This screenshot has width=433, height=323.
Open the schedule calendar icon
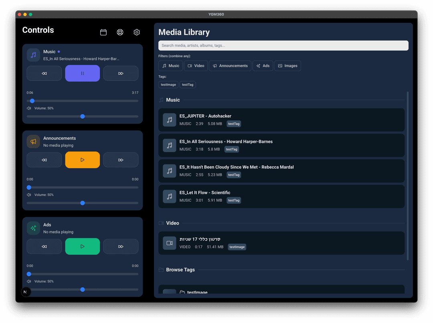(103, 32)
